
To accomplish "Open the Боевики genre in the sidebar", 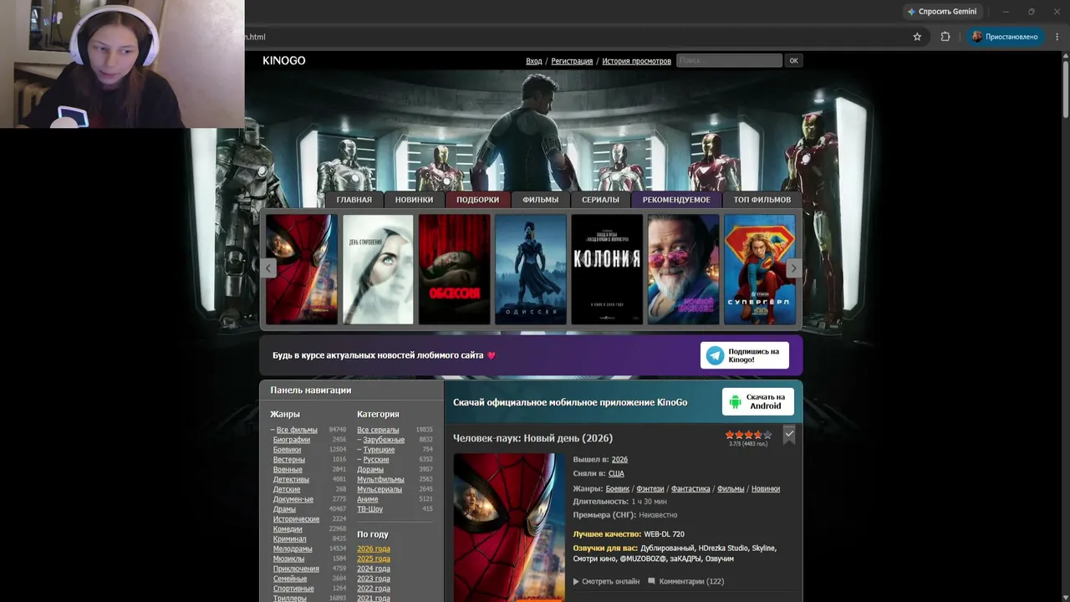I will pos(287,450).
